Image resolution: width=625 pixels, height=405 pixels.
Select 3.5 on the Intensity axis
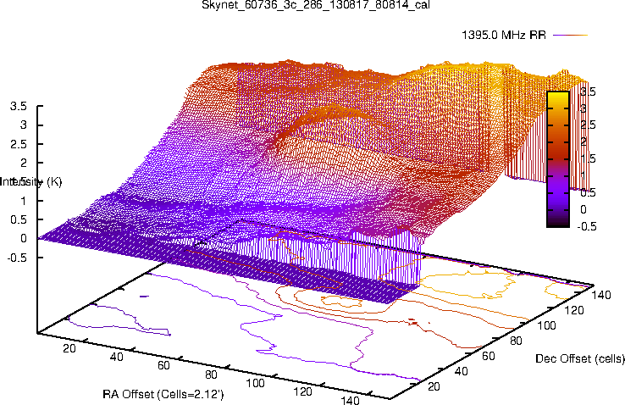19,107
